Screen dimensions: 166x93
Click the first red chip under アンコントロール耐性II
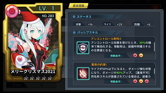click(135, 55)
